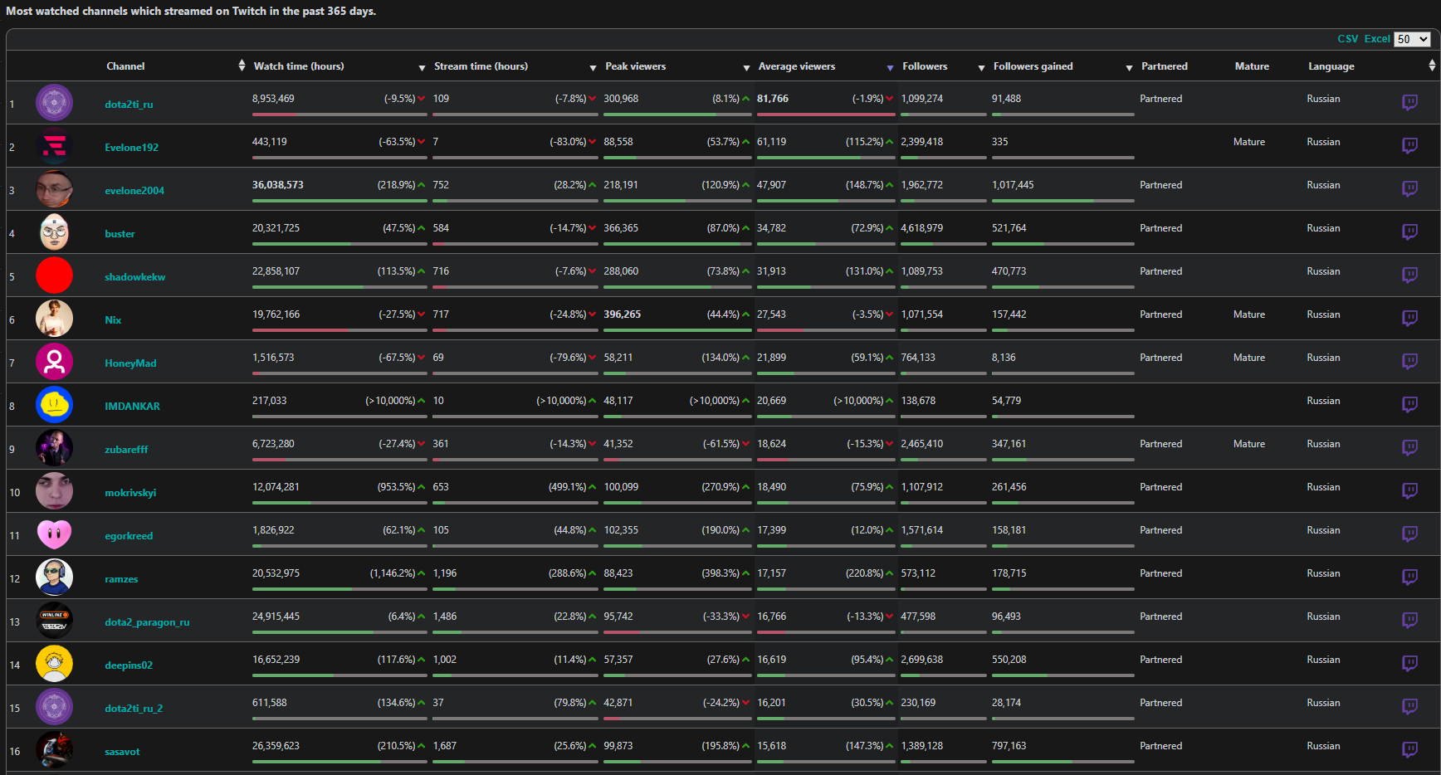
Task: Click IMDANKAR's yellow face avatar
Action: pos(54,405)
